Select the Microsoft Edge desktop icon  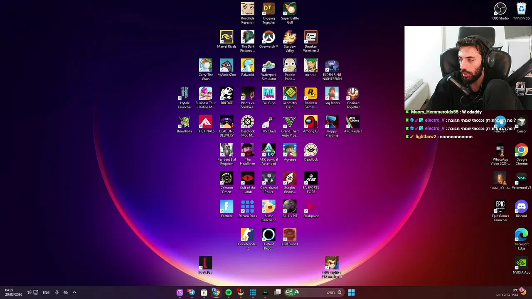click(522, 239)
